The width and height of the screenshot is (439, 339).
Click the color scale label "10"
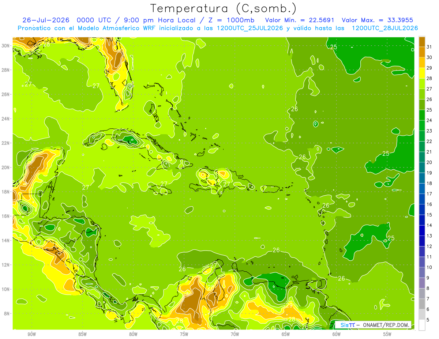(429, 267)
